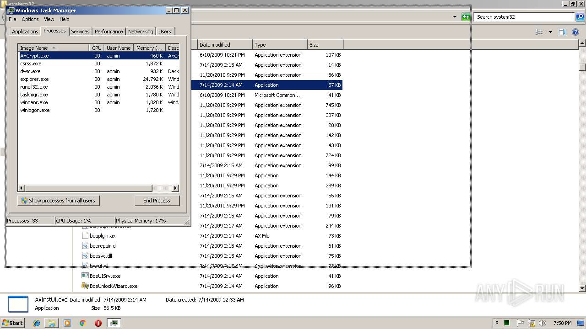586x329 pixels.
Task: Click the Task Manager taskbar button
Action: 114,323
